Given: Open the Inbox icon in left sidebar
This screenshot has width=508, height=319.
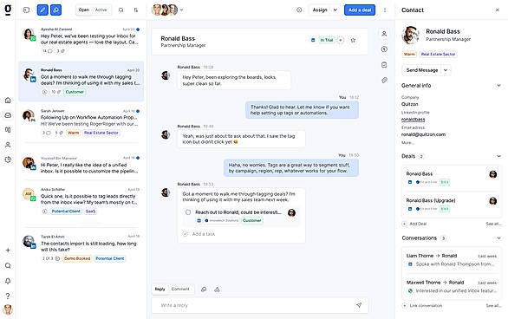Looking at the screenshot, I should (x=8, y=115).
